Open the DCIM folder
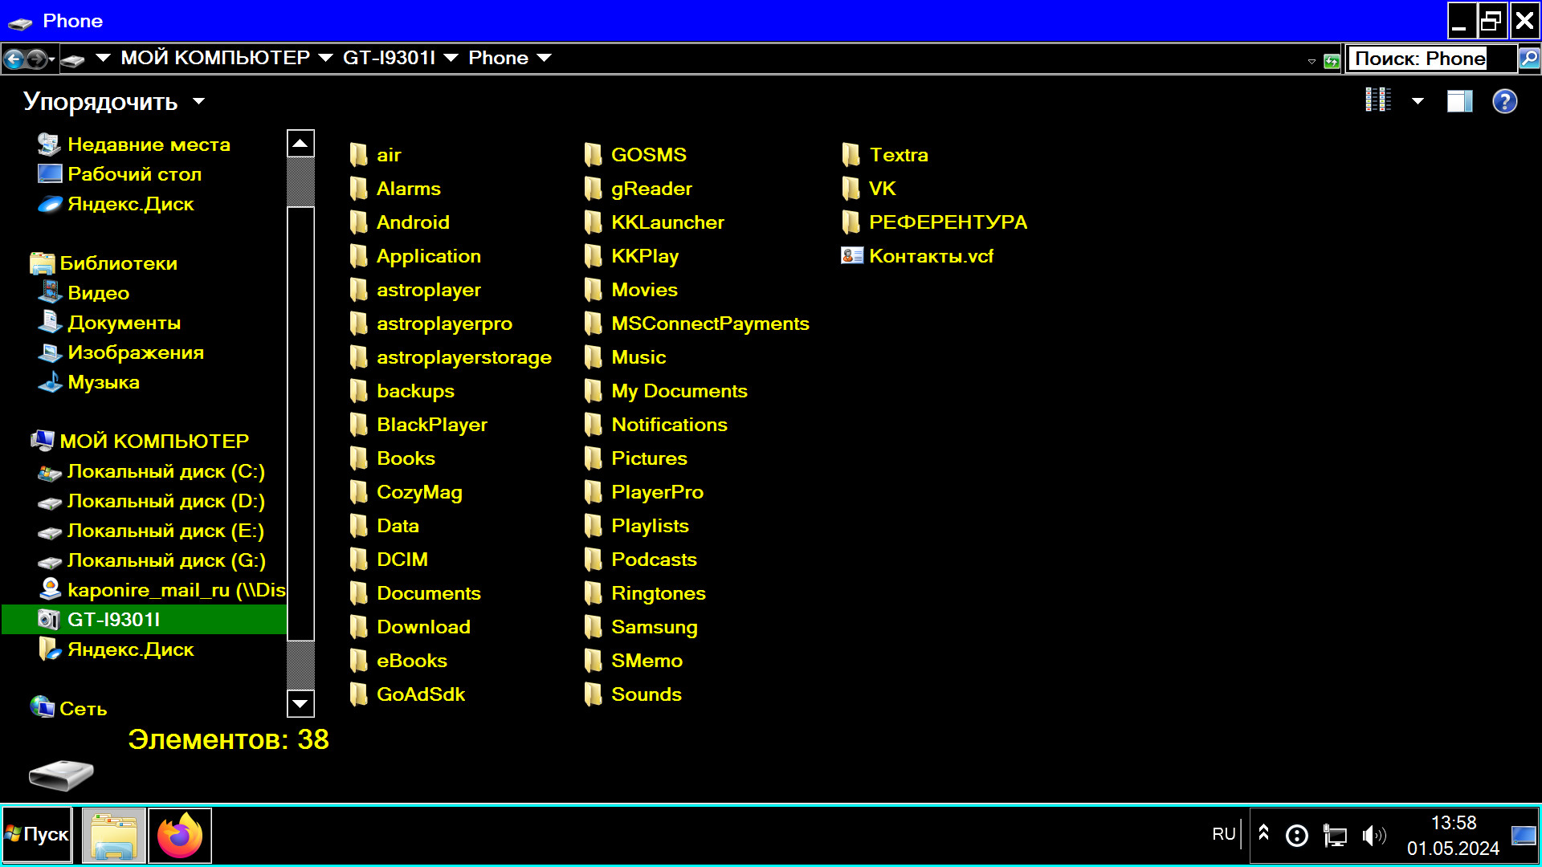Image resolution: width=1542 pixels, height=867 pixels. coord(402,560)
